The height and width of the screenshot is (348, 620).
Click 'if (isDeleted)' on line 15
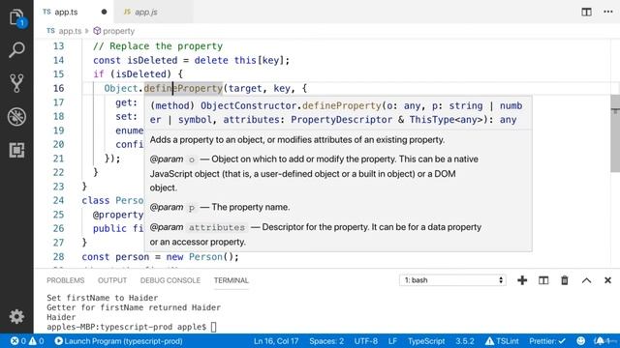pos(133,74)
